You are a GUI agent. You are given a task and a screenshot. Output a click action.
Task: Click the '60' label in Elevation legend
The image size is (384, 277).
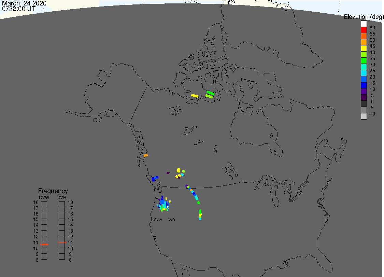click(x=372, y=28)
